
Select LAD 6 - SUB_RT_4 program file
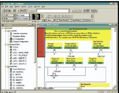pyautogui.click(x=20, y=64)
